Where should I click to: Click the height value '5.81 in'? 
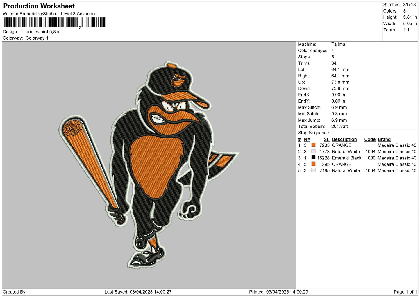pyautogui.click(x=410, y=17)
